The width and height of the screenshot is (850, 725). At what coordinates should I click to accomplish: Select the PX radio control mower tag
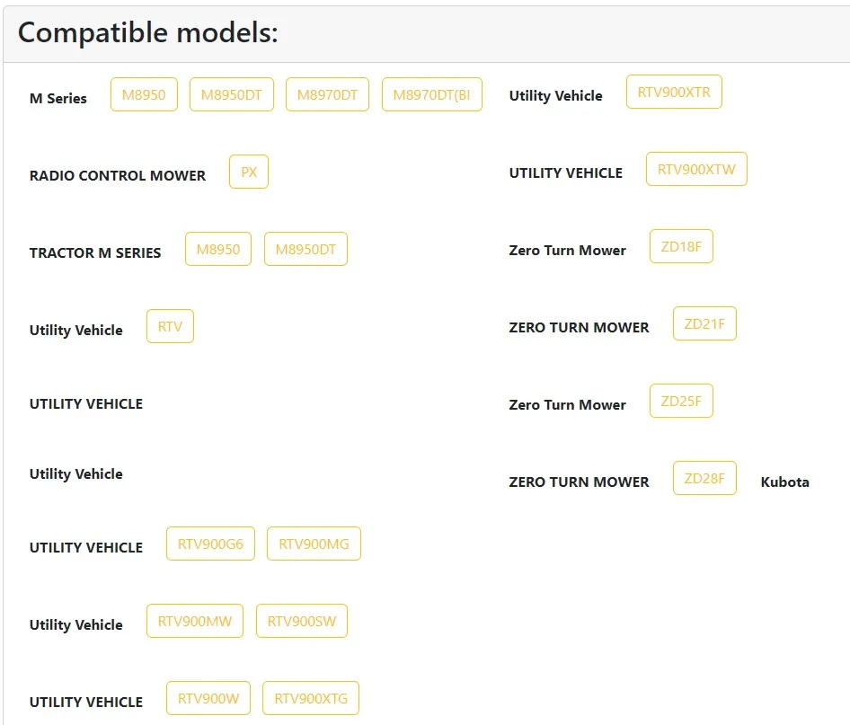pos(249,172)
